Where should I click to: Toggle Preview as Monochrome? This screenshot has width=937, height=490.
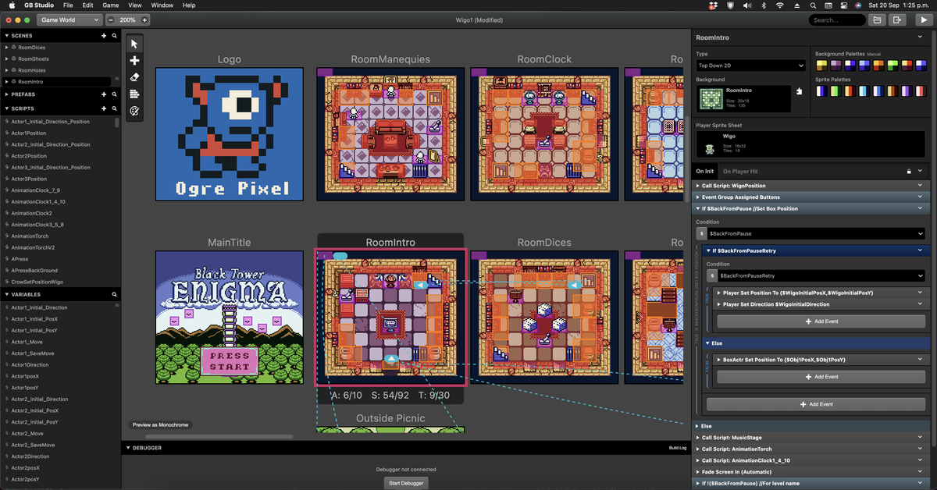(x=160, y=425)
